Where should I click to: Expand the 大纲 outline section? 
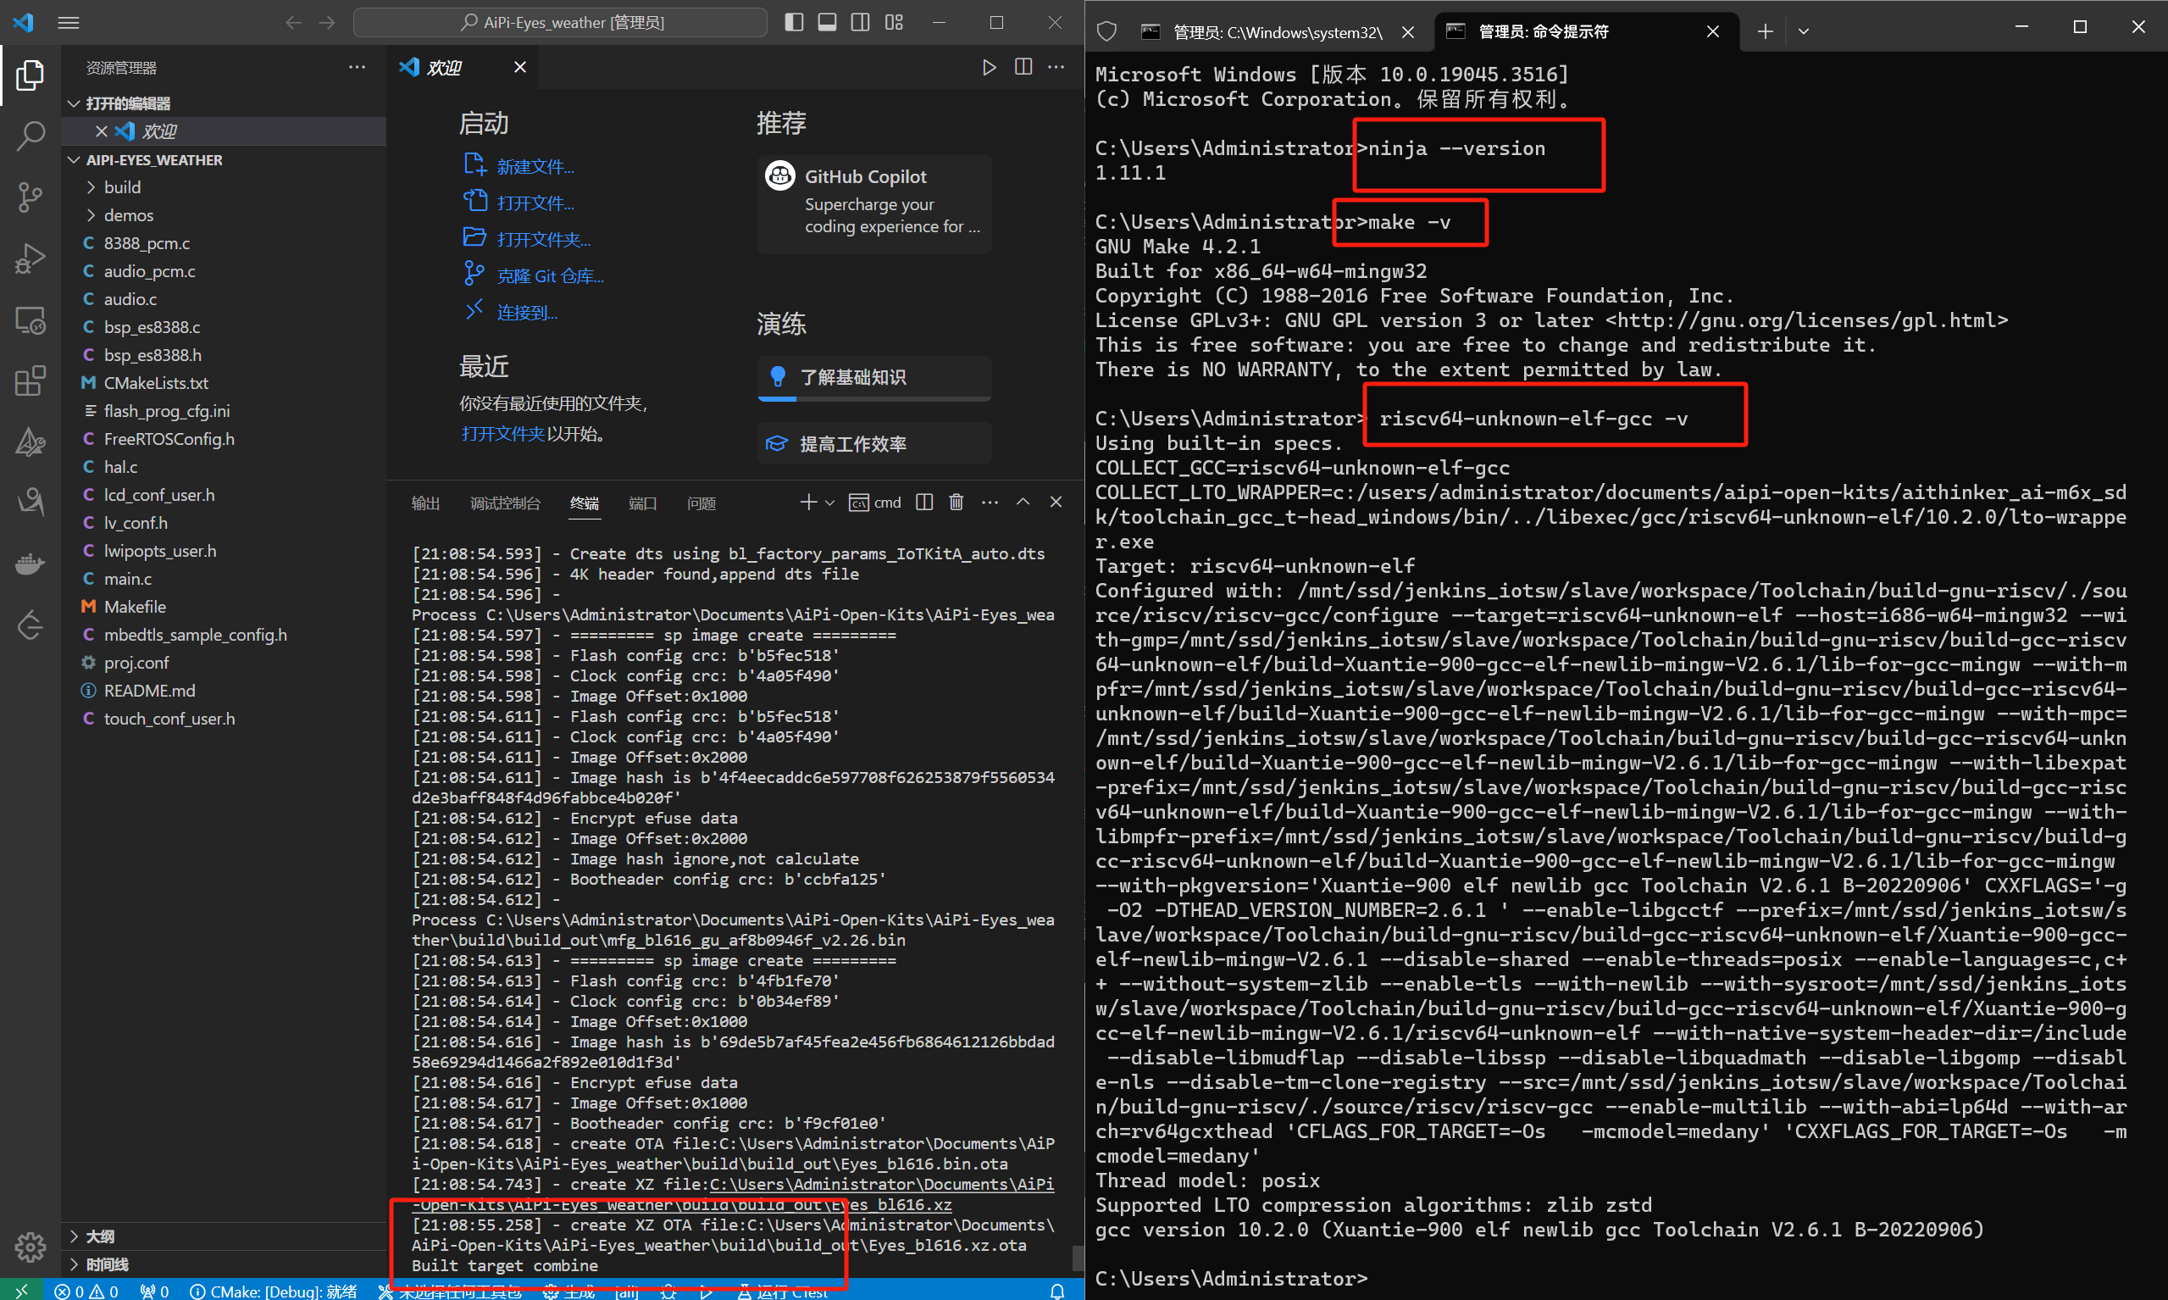(x=74, y=1236)
